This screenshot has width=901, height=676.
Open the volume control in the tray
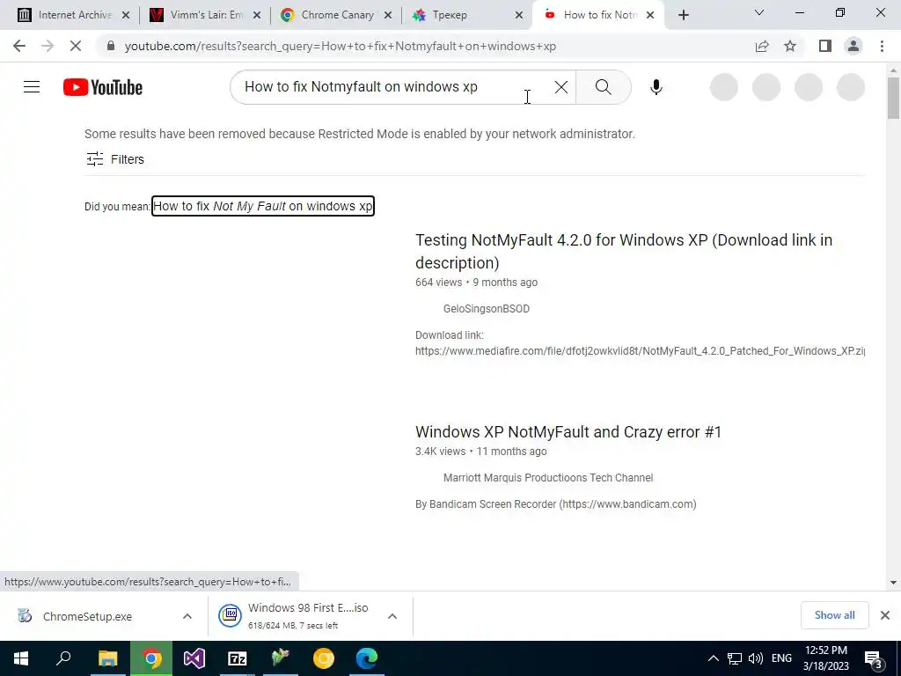(756, 658)
